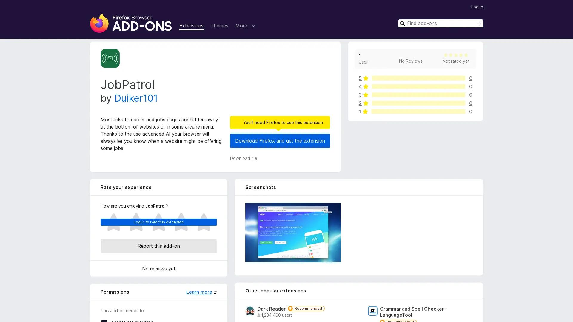The image size is (573, 322).
Task: Expand the 5-star reviews filter
Action: (x=360, y=78)
